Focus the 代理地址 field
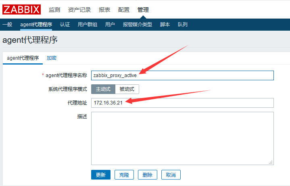290x186 pixels. [182, 103]
